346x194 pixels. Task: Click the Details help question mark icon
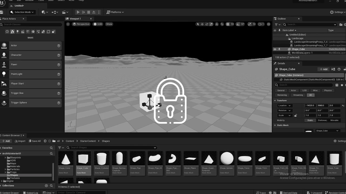coord(339,69)
